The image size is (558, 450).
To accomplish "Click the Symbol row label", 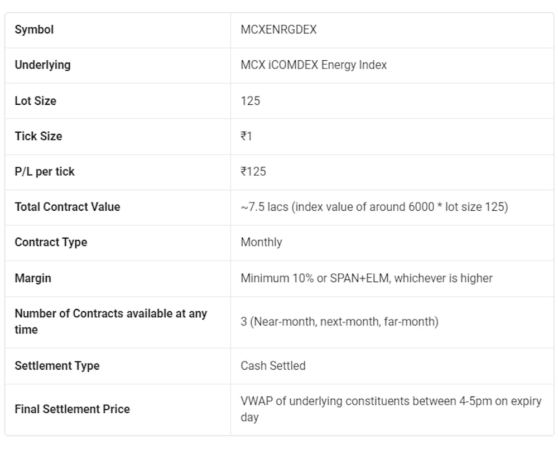I will pos(34,30).
